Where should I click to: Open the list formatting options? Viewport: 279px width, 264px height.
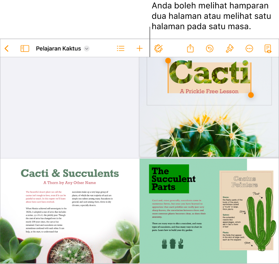tap(121, 49)
